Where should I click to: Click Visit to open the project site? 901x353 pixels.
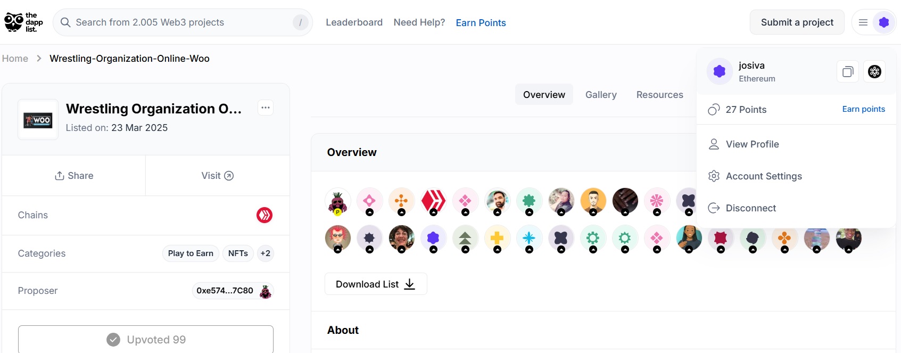point(218,176)
